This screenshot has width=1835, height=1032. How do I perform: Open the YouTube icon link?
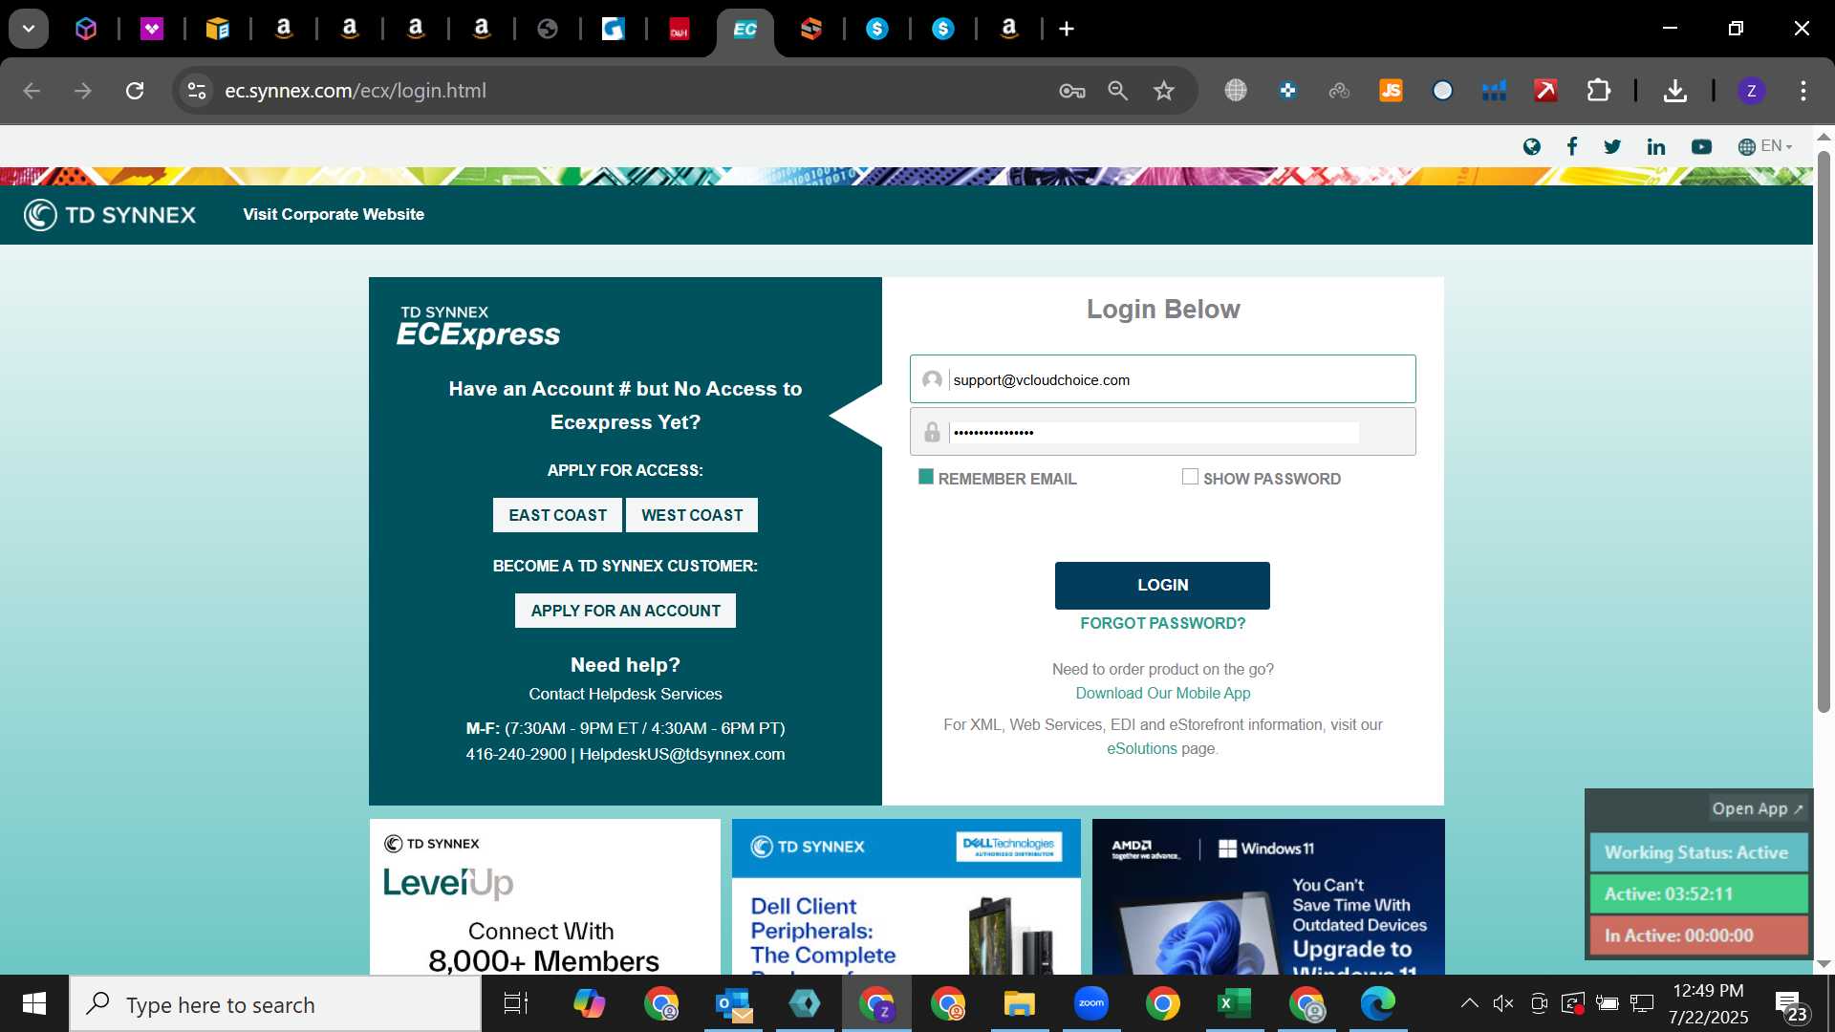point(1701,146)
